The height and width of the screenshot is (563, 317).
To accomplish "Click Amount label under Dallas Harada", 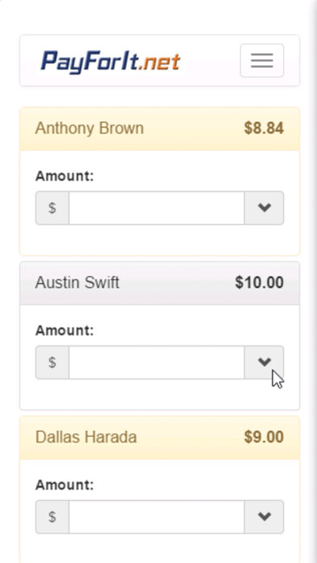I will pos(65,485).
